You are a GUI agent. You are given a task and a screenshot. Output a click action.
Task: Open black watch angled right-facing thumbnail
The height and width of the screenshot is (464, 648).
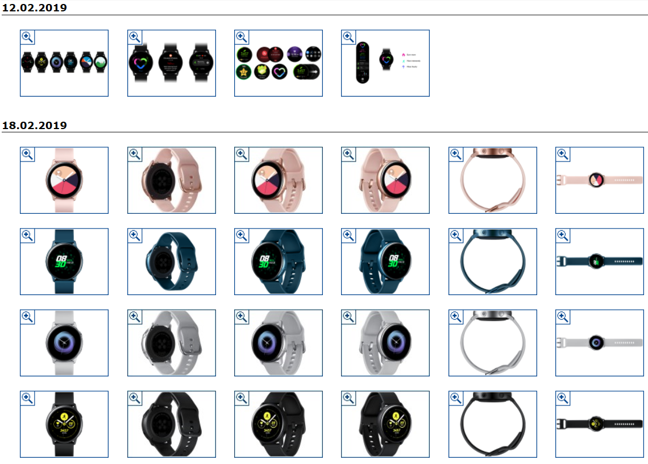click(385, 424)
